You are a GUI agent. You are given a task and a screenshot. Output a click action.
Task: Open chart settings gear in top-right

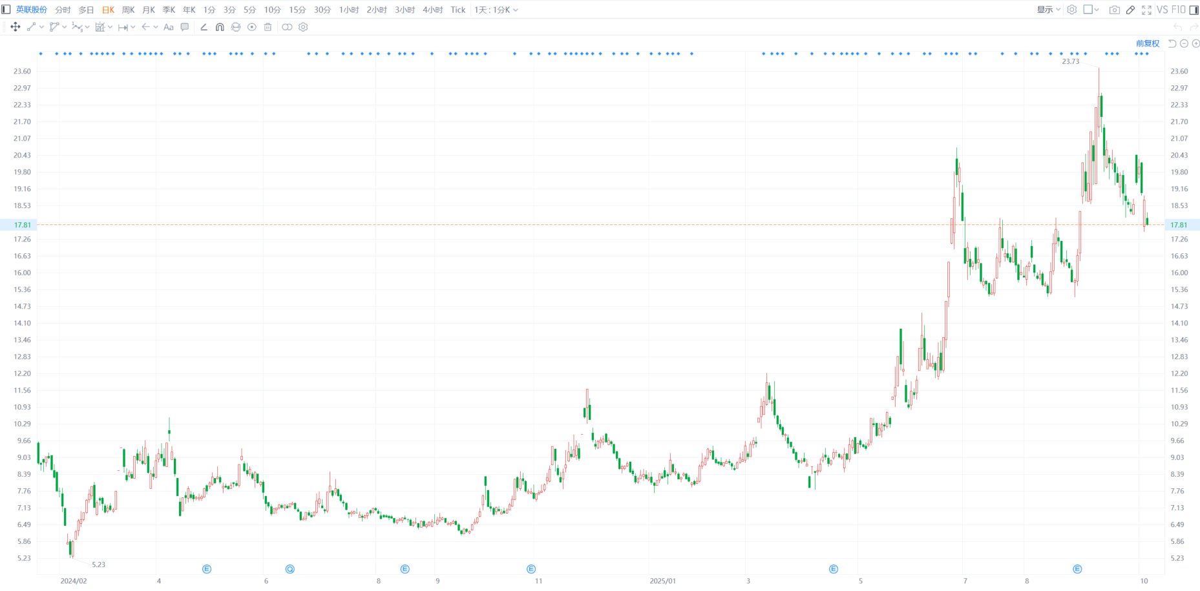1071,10
